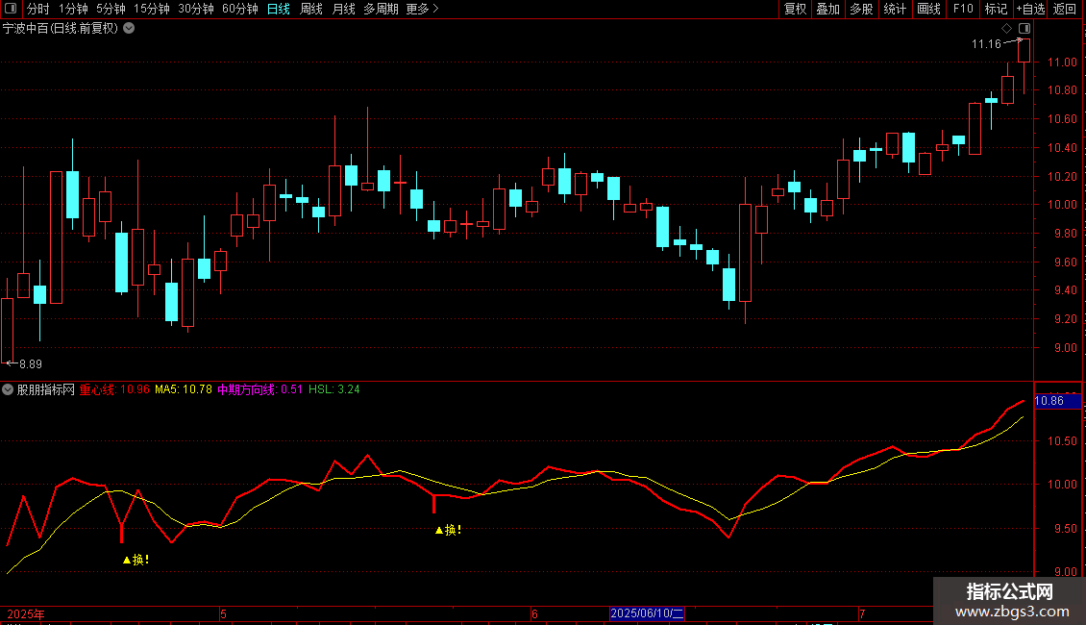Activate the 画线 drawing tools

(928, 9)
